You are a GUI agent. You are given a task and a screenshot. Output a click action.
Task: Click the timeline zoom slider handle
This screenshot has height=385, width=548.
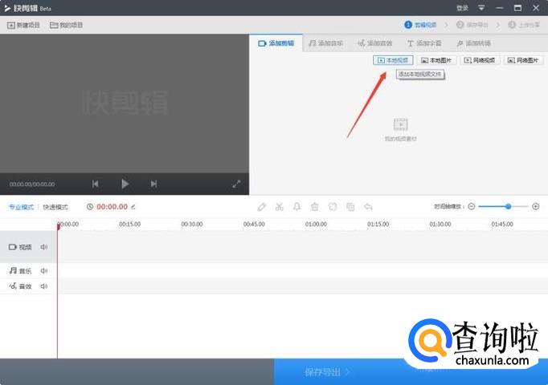pos(508,206)
